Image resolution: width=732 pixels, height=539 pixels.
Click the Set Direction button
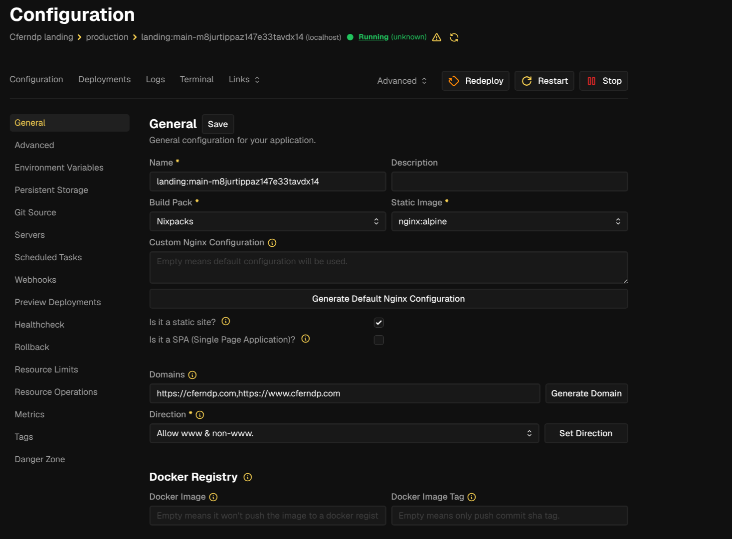pyautogui.click(x=586, y=433)
